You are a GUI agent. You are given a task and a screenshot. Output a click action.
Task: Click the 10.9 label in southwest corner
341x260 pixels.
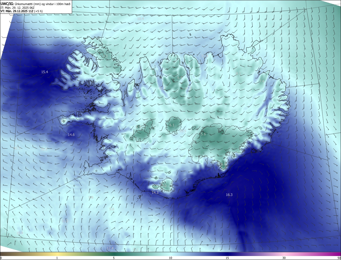point(20,233)
